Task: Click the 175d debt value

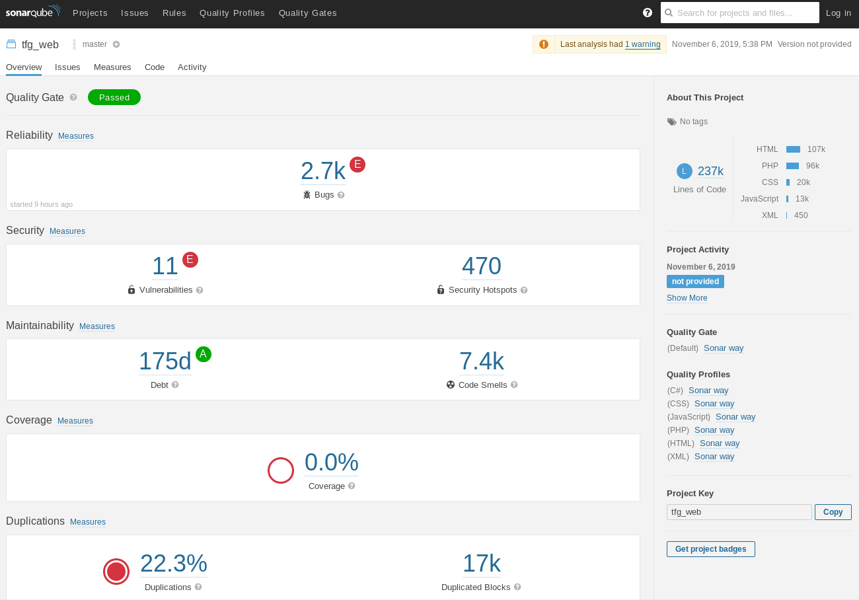Action: click(x=165, y=361)
